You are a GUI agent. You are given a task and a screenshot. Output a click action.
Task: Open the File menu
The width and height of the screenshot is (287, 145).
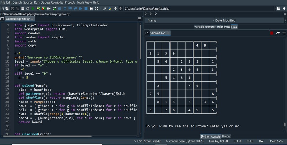pos(3,2)
